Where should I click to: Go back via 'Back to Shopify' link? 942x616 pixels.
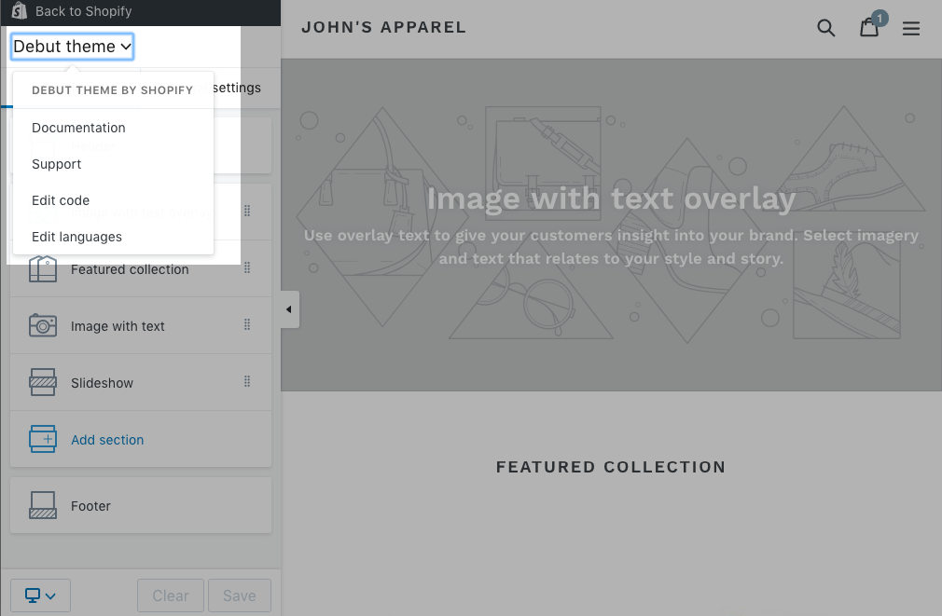(83, 11)
